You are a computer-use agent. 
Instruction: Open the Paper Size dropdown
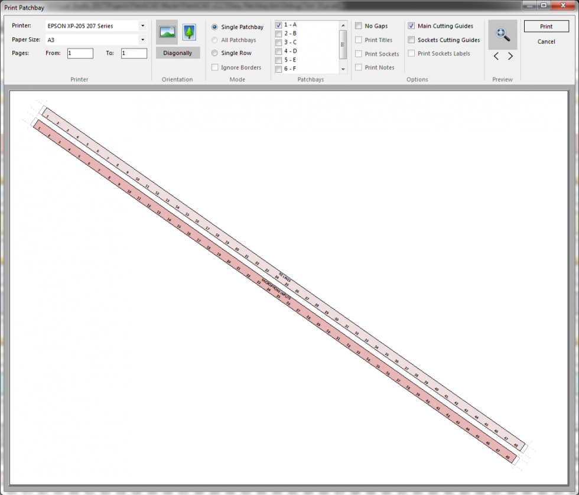[x=142, y=40]
